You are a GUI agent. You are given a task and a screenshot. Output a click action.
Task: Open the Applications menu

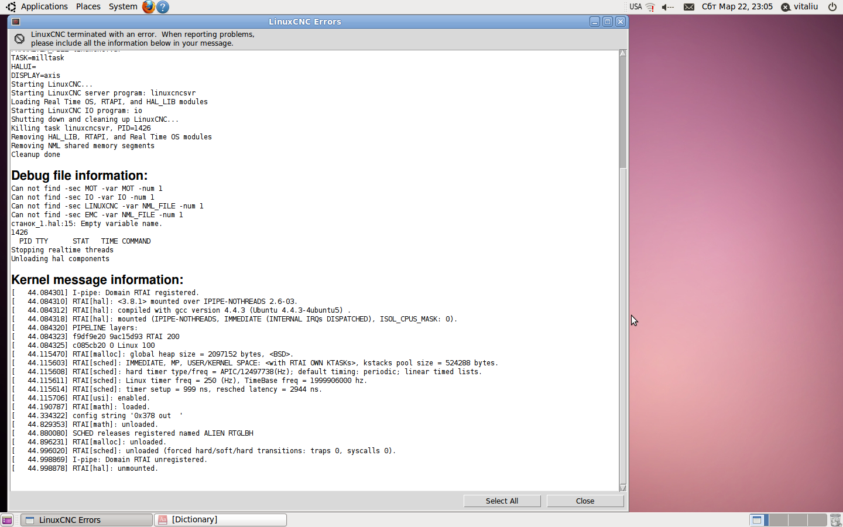pos(44,6)
